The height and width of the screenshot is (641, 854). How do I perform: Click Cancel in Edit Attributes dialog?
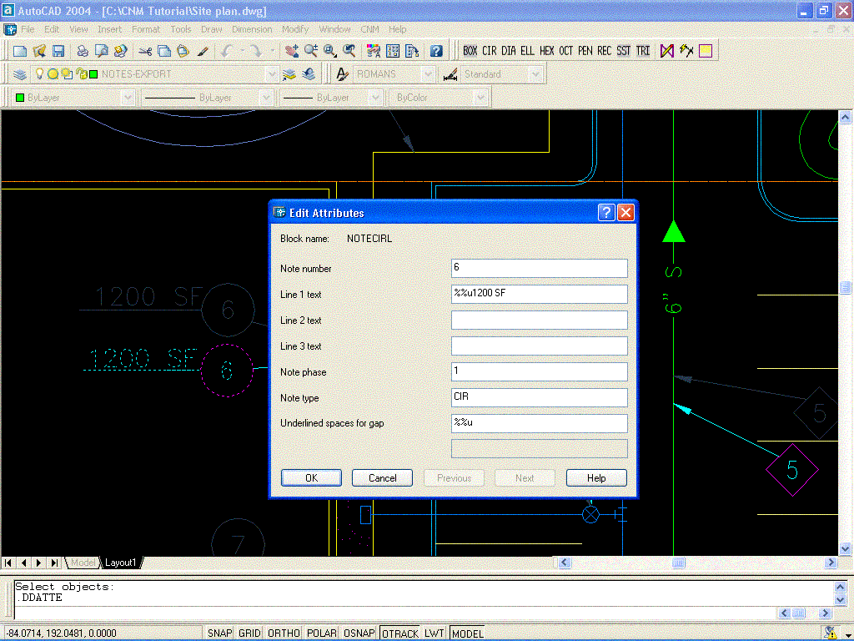[382, 478]
